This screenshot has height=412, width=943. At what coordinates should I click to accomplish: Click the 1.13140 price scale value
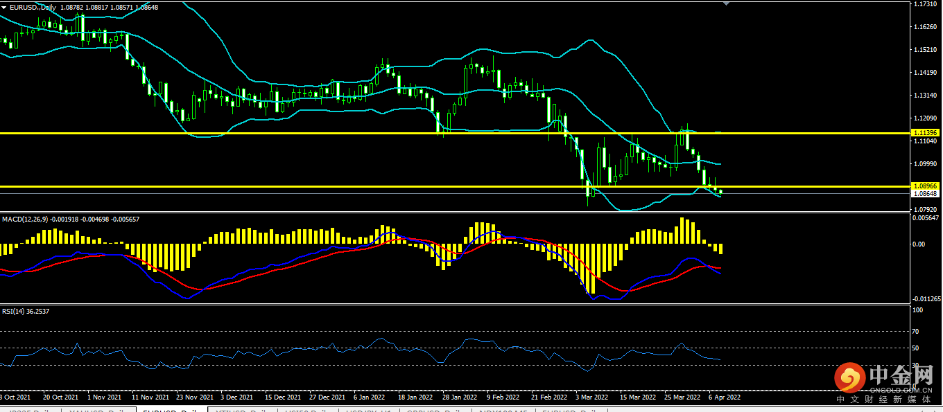926,96
